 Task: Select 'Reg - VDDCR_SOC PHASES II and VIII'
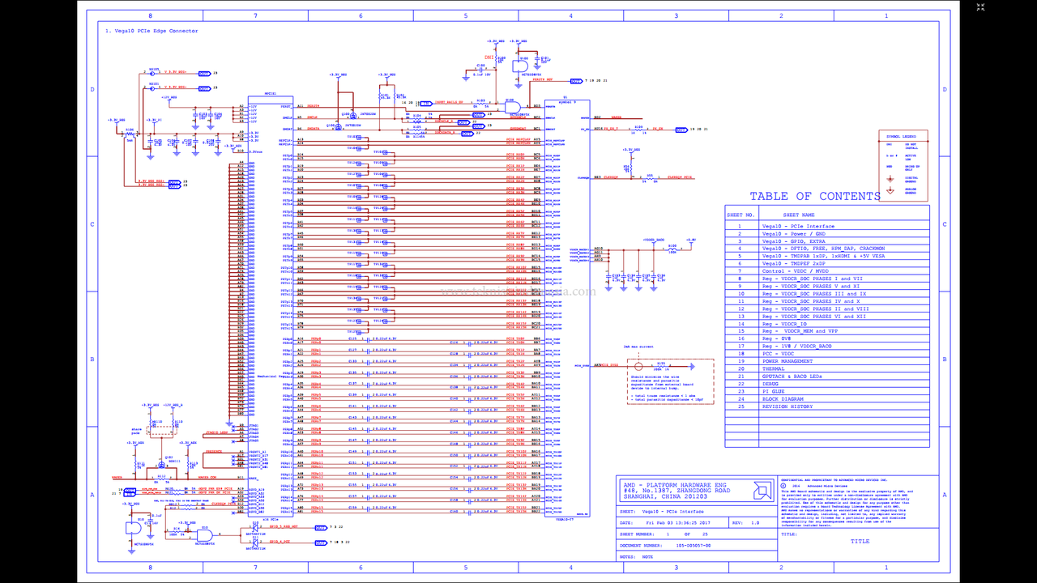tap(827, 309)
